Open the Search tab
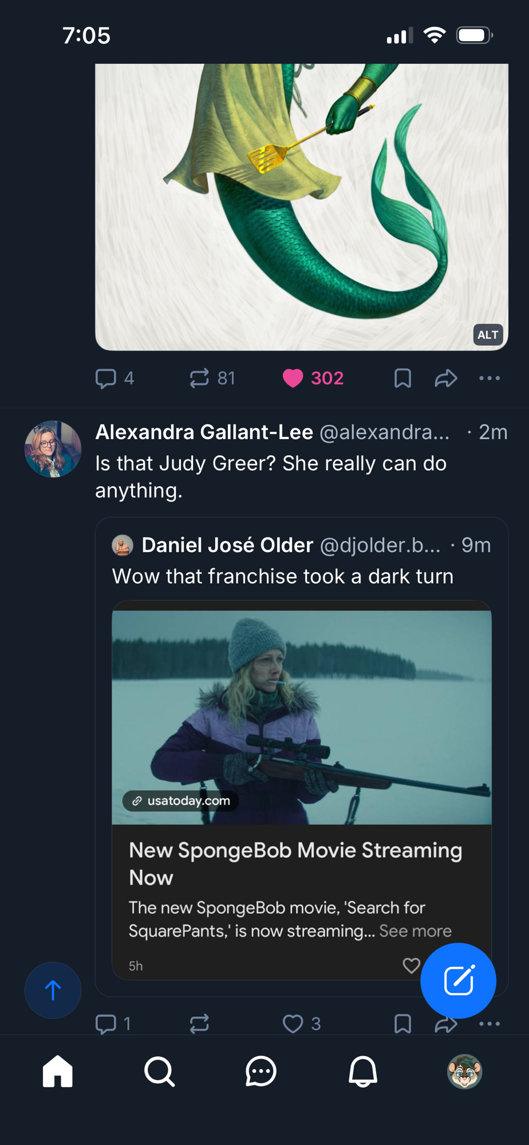 [159, 1071]
